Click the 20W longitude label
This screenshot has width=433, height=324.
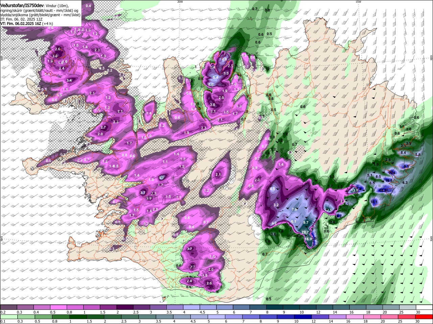[180, 2]
